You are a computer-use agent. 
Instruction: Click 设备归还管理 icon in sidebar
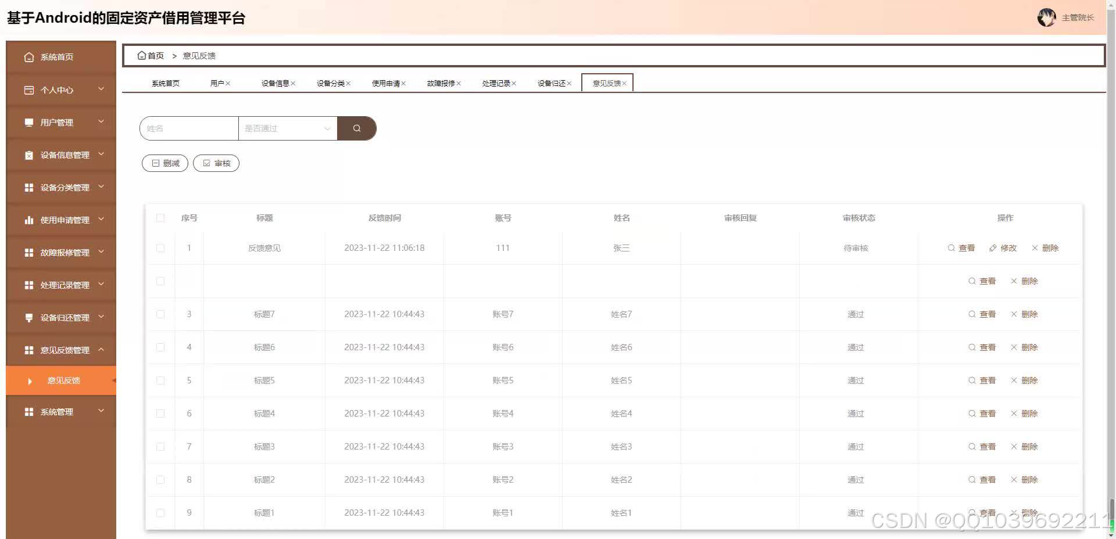click(29, 318)
